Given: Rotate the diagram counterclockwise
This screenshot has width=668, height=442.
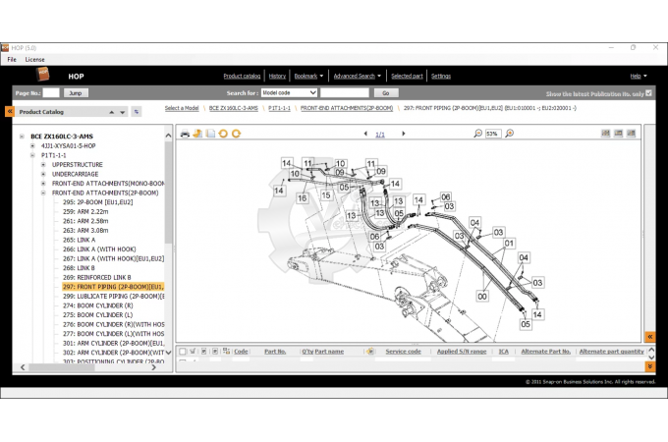Looking at the screenshot, I should (223, 134).
